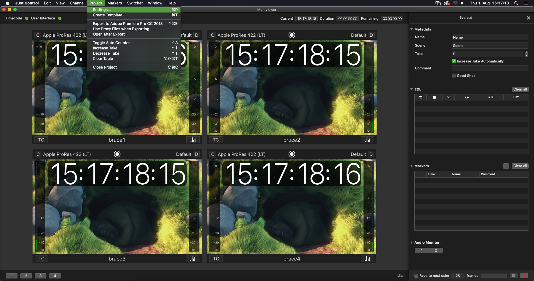Toggle the TC button on bruce2
The image size is (534, 281).
[x=216, y=140]
